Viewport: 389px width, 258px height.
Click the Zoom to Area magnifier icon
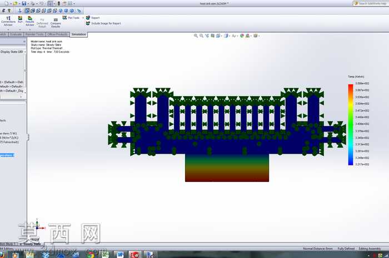(201, 36)
